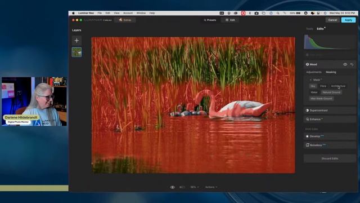The image size is (360, 203).
Task: Open the Presets tab
Action: [x=210, y=20]
